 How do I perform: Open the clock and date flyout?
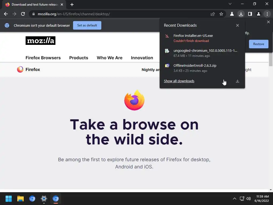(262, 199)
